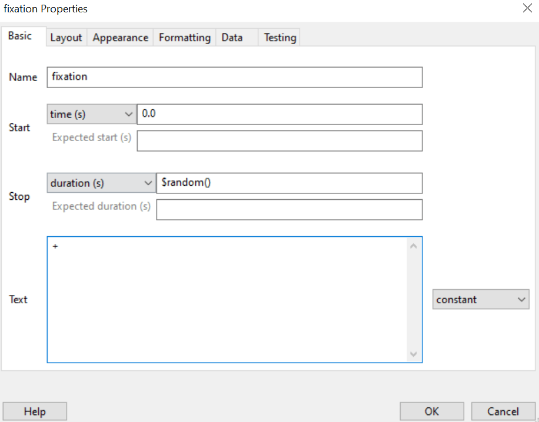Viewport: 539px width, 422px height.
Task: Open the Appearance tab
Action: [120, 38]
